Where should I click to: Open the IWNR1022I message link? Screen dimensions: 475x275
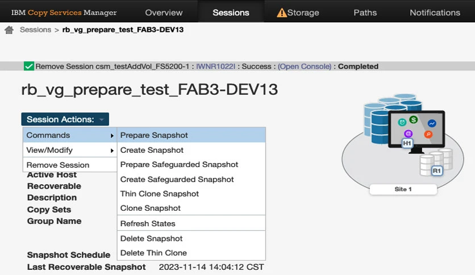point(216,66)
